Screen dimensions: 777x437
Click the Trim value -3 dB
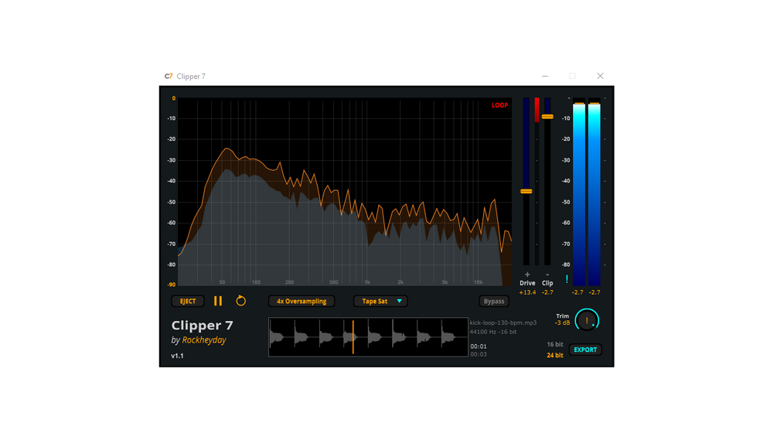562,323
